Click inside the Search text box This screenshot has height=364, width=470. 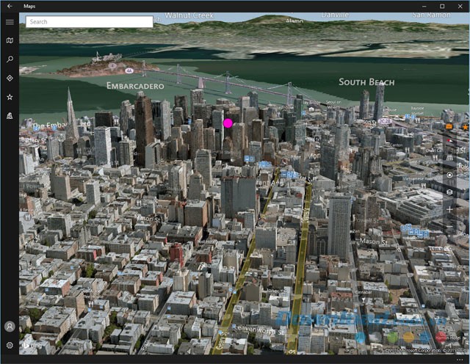coord(89,22)
